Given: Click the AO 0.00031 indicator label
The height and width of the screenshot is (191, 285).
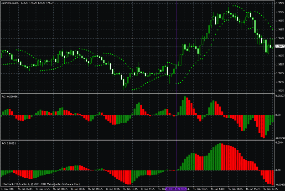Looking at the screenshot, I should point(9,144).
